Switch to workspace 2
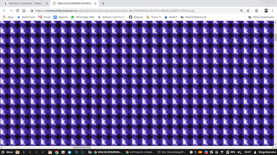 30,152
